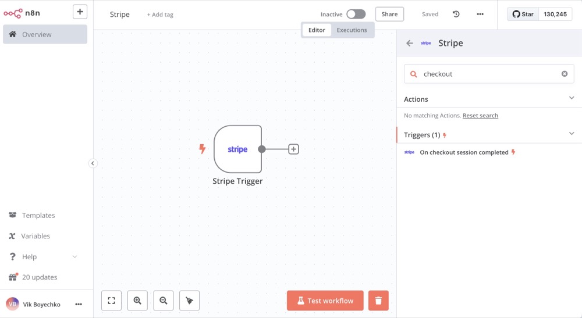Open workflow history
This screenshot has height=318, width=582.
pyautogui.click(x=456, y=14)
